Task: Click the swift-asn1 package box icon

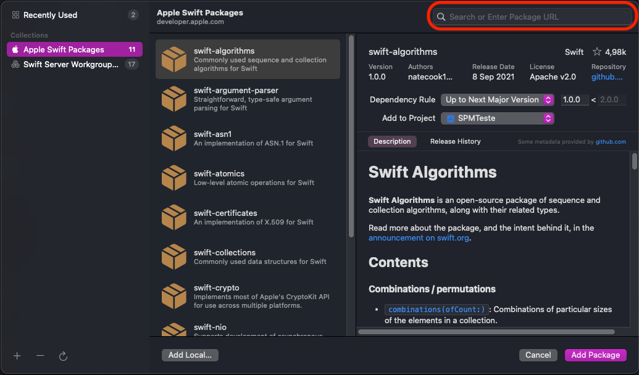Action: point(174,138)
